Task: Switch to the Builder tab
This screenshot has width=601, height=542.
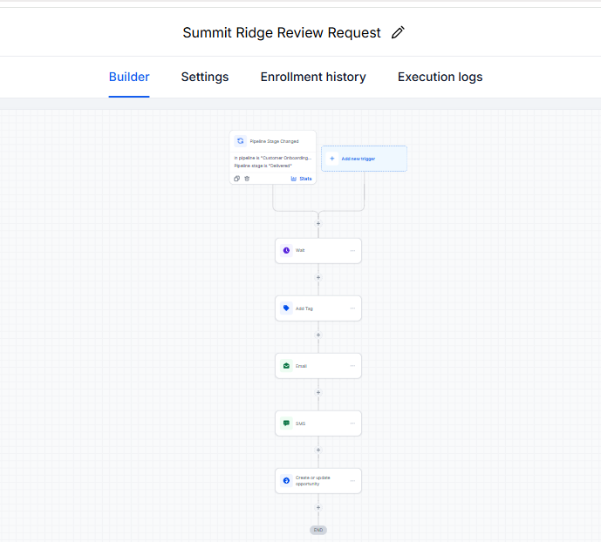Action: tap(129, 77)
